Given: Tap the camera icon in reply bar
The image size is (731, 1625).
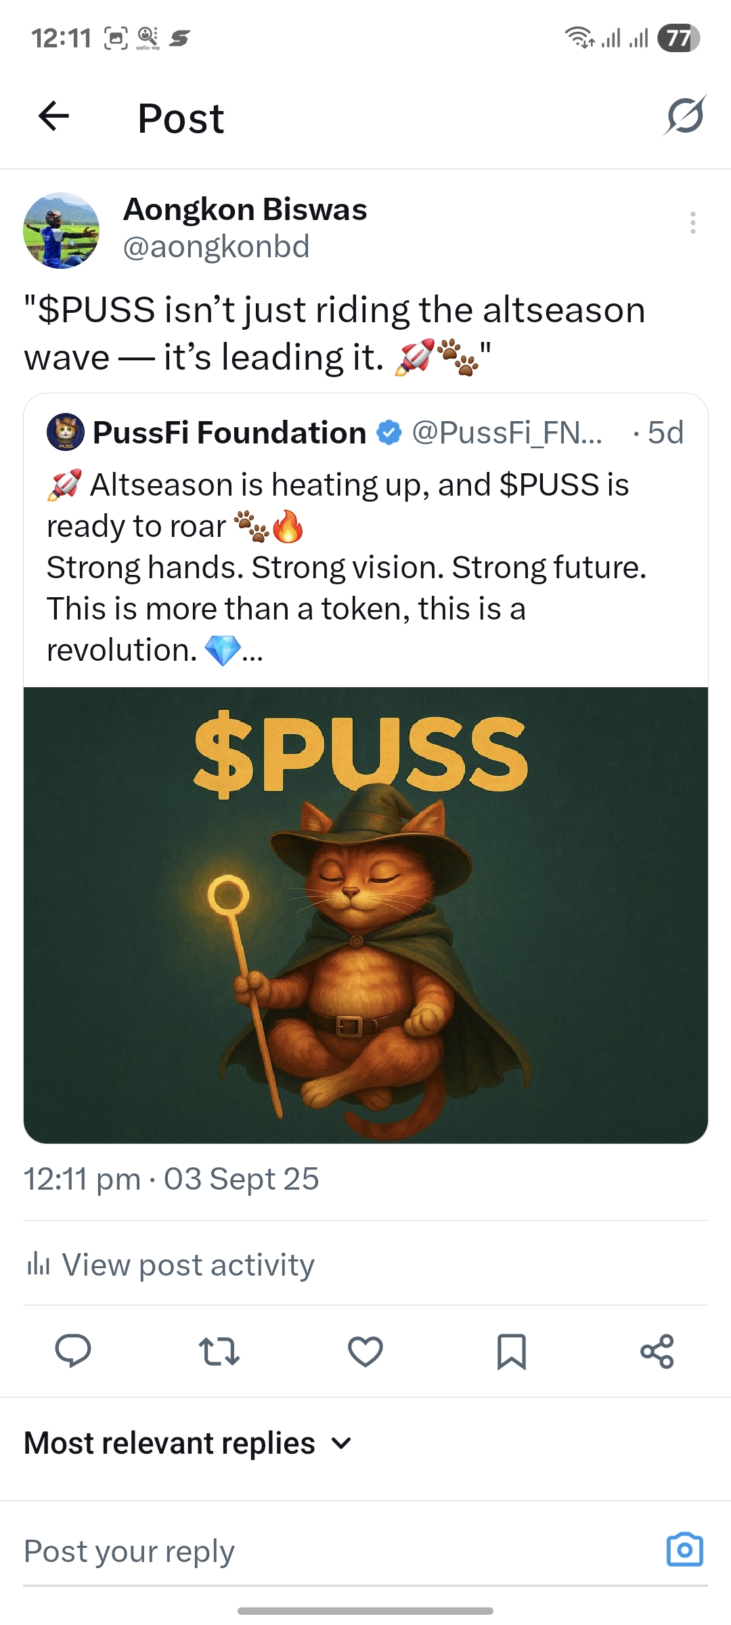Looking at the screenshot, I should coord(684,1550).
